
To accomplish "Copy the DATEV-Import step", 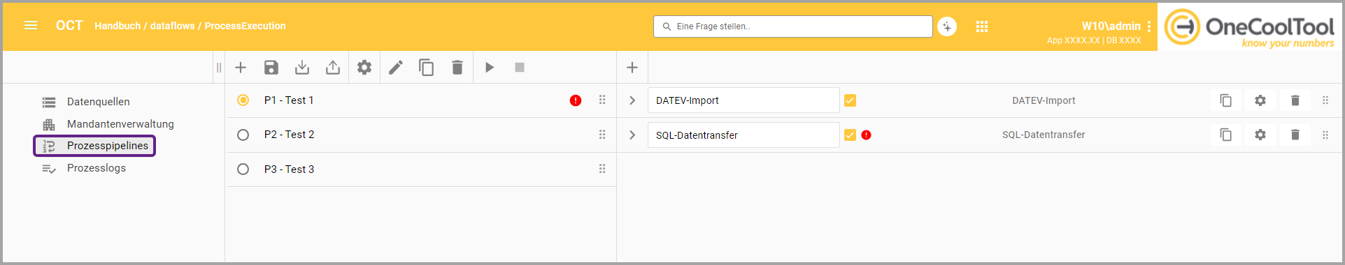I will pyautogui.click(x=1226, y=100).
